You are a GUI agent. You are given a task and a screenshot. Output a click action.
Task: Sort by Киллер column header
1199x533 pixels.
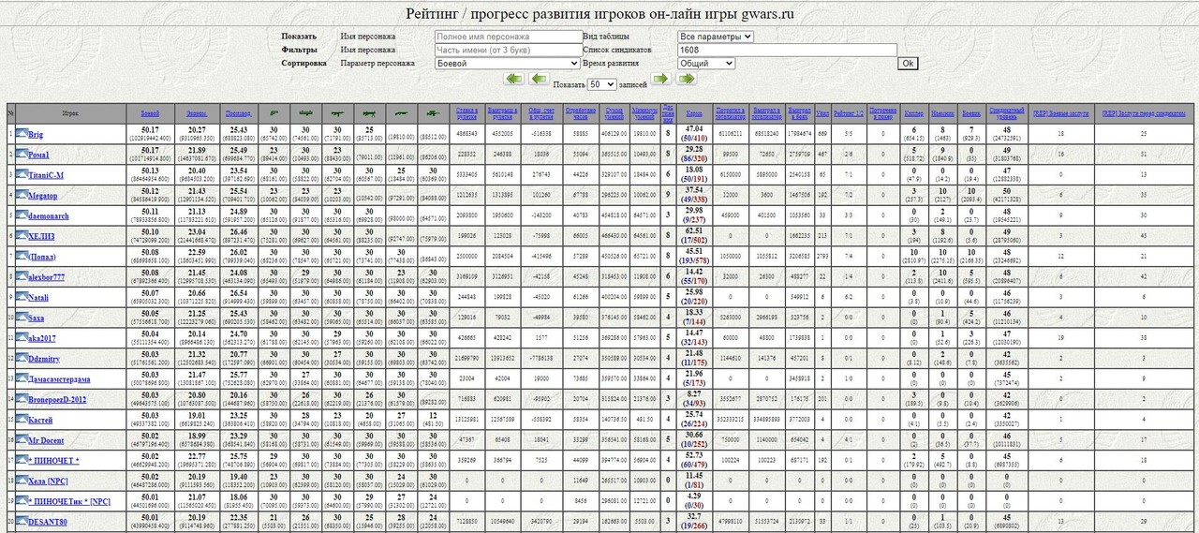[x=914, y=112]
